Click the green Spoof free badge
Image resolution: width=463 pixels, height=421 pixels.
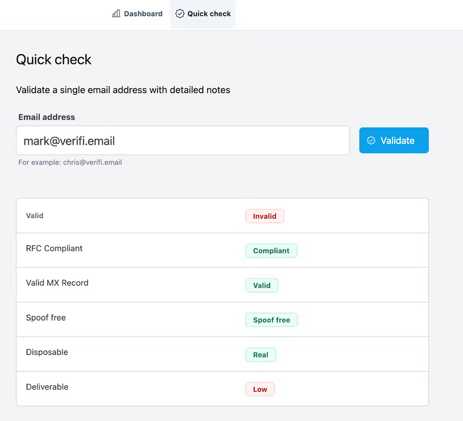tap(271, 320)
